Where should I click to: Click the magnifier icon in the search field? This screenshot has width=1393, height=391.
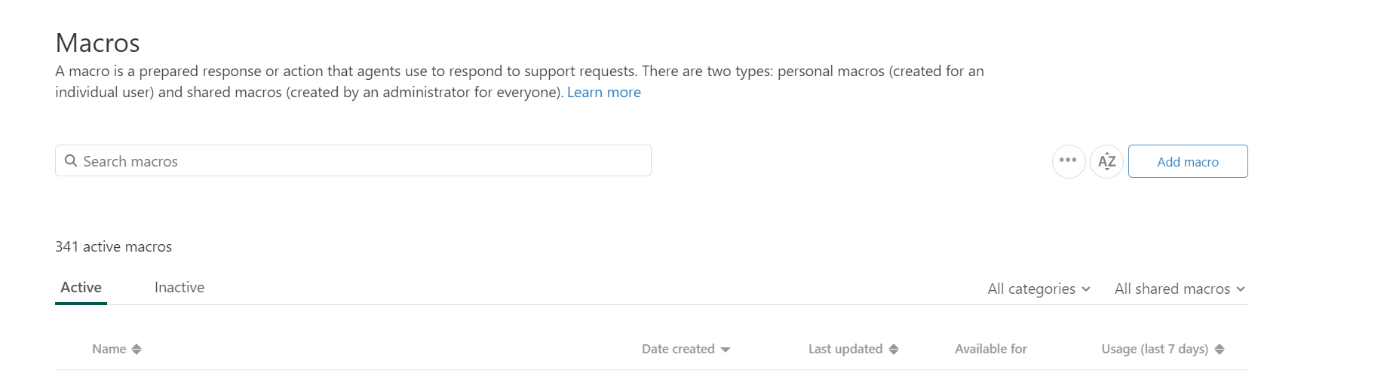pos(71,160)
